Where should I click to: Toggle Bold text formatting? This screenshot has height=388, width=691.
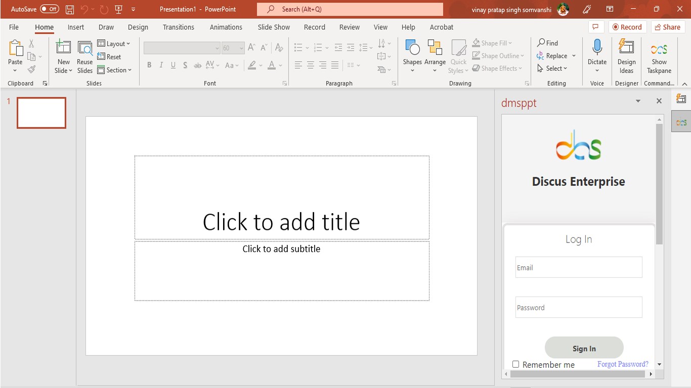pos(149,65)
